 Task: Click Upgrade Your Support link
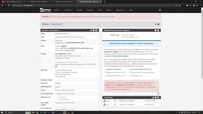coord(114,69)
